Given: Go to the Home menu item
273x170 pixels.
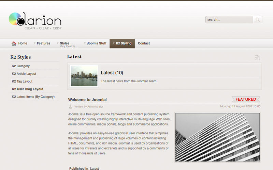Looking at the screenshot, I should click(23, 43).
